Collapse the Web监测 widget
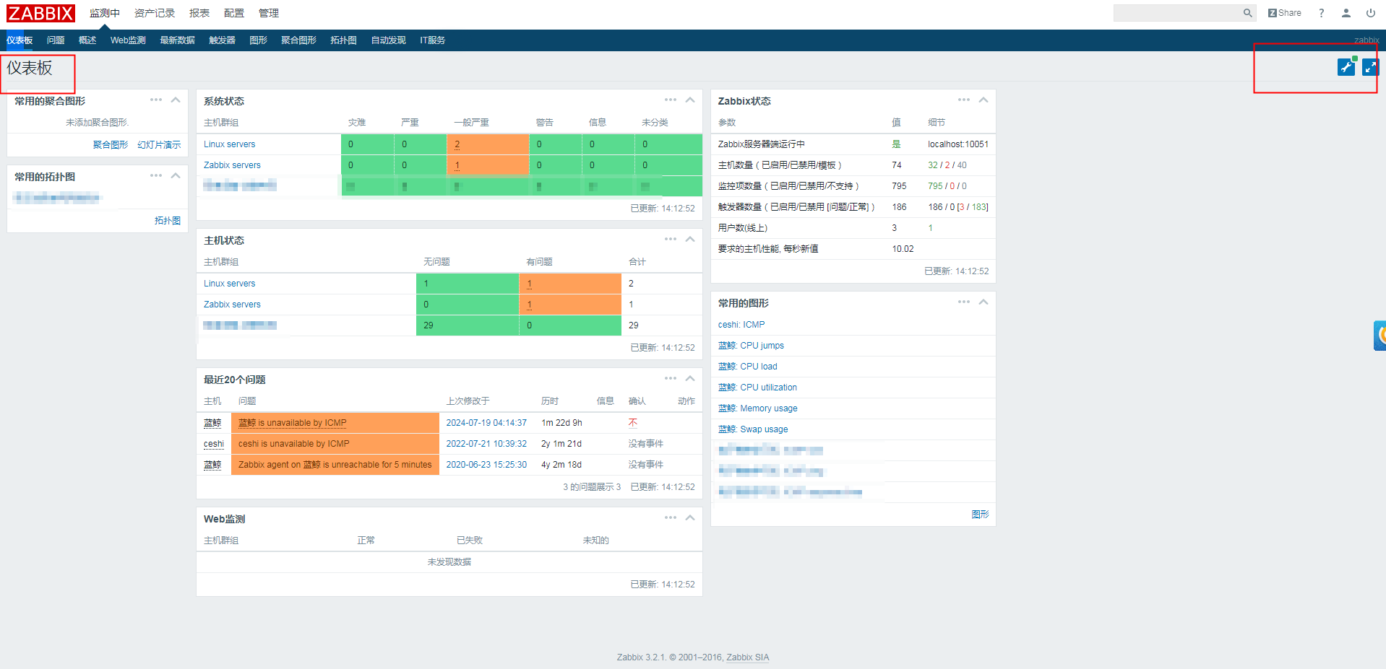1386x669 pixels. coord(690,518)
